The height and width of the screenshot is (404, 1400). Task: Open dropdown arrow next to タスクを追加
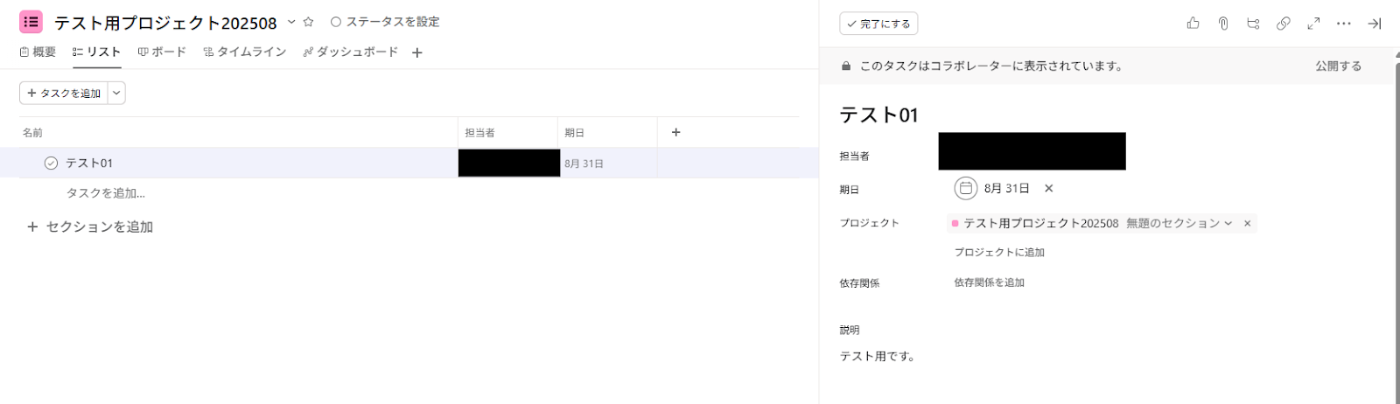click(116, 93)
